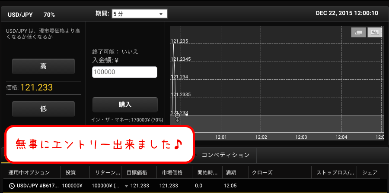Click the 開始時 column header

point(207,172)
